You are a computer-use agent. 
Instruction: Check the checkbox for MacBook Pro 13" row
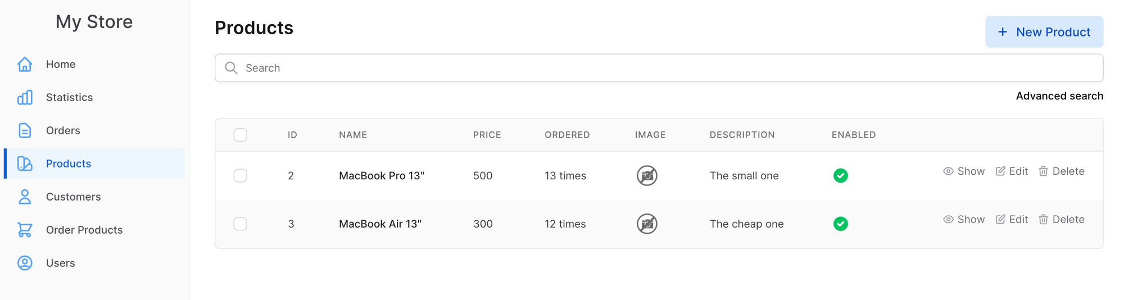click(241, 176)
